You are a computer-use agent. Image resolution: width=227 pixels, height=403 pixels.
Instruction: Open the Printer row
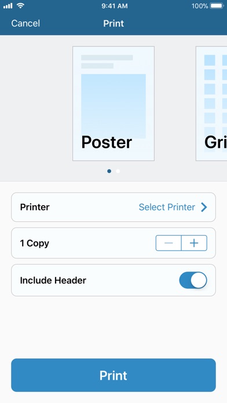(113, 207)
